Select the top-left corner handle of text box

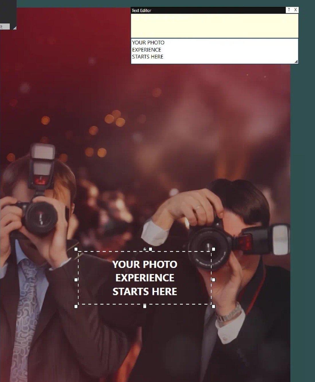click(x=76, y=249)
